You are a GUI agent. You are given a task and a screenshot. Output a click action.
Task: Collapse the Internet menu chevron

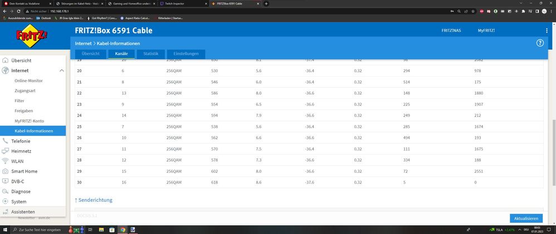[62, 71]
